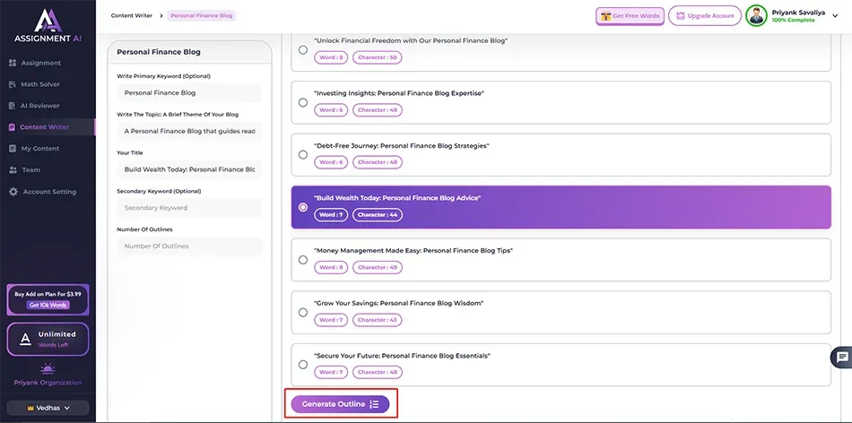Viewport: 852px width, 423px height.
Task: Click the Assignment AI logo
Action: pyautogui.click(x=47, y=26)
